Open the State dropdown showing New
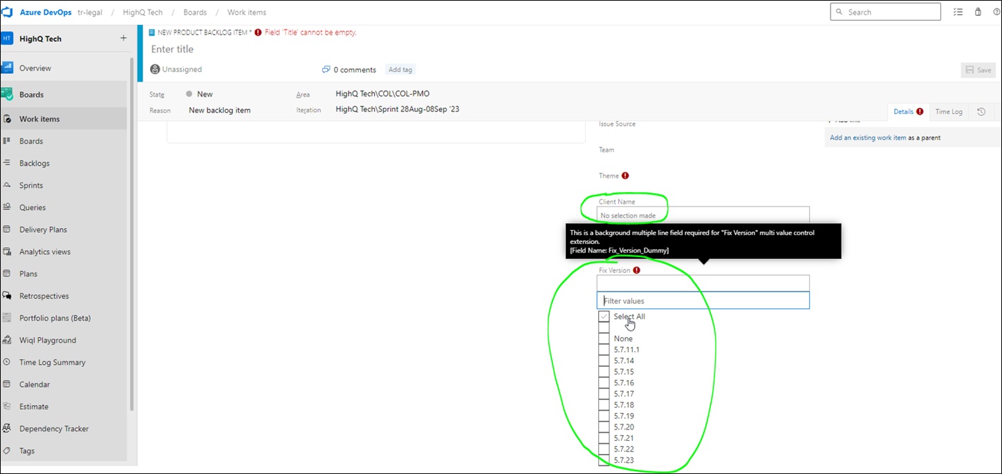This screenshot has height=474, width=1002. click(205, 93)
